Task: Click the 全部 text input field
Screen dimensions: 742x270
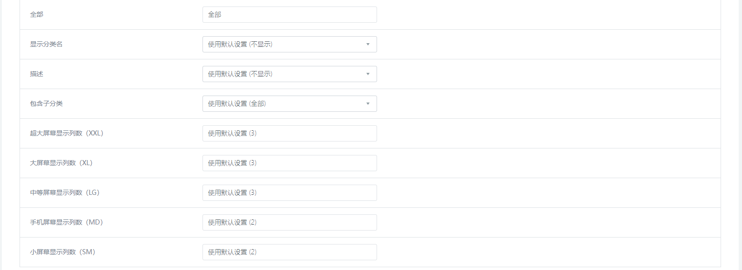Action: pos(289,15)
